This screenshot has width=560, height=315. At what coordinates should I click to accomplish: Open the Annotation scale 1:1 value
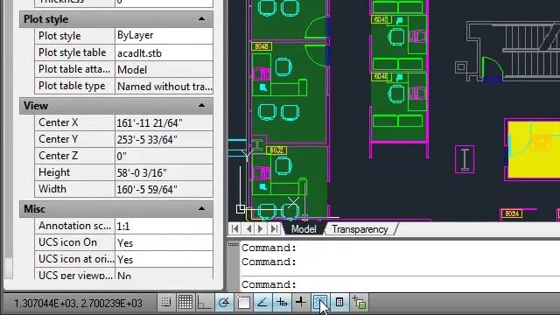point(164,226)
